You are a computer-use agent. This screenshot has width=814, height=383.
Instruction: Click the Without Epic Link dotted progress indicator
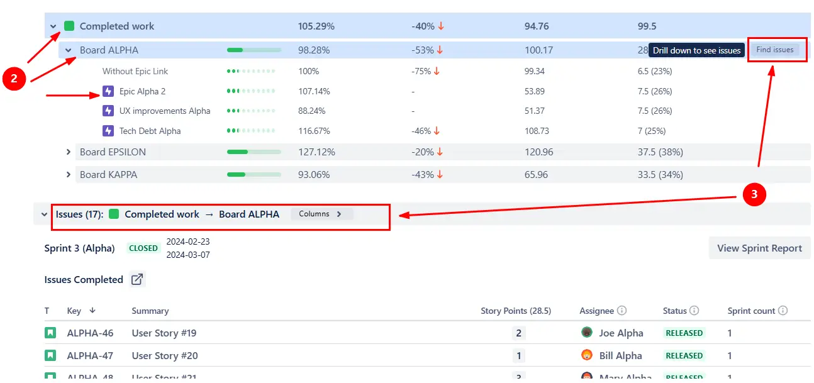251,71
